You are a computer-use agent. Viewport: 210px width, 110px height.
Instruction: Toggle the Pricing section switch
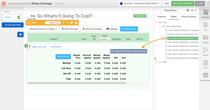tap(20, 17)
